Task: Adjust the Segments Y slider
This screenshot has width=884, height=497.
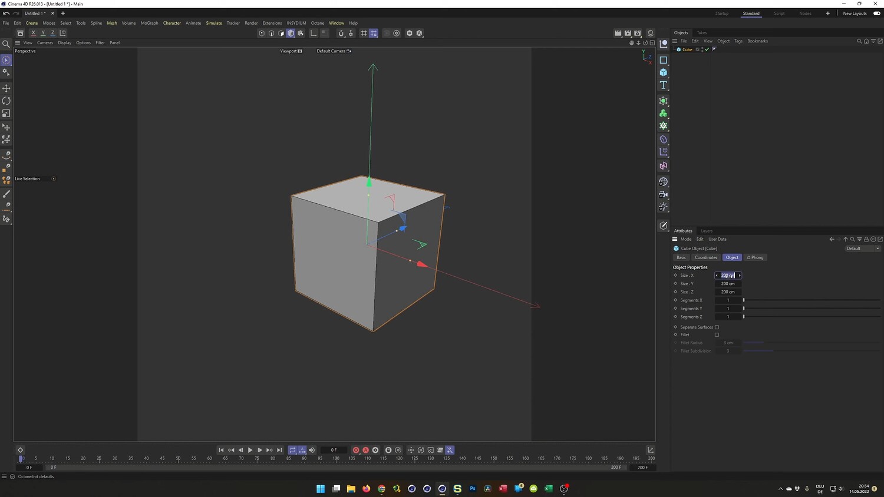Action: coord(812,309)
